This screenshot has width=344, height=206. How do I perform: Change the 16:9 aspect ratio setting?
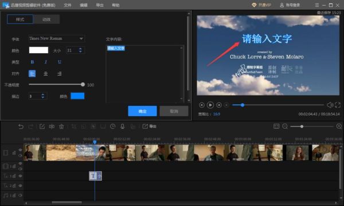(217, 114)
